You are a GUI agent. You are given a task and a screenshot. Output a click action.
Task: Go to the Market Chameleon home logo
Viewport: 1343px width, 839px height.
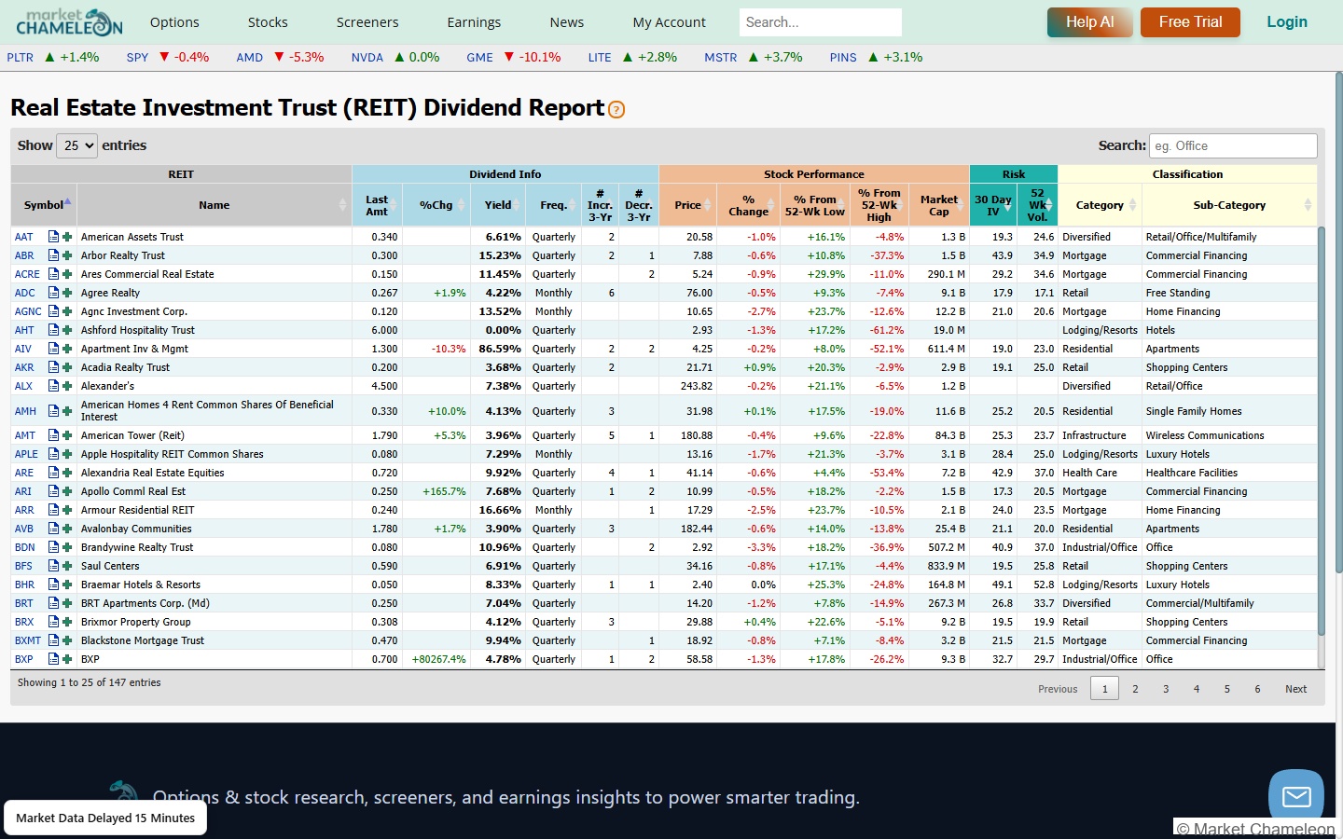coord(69,21)
